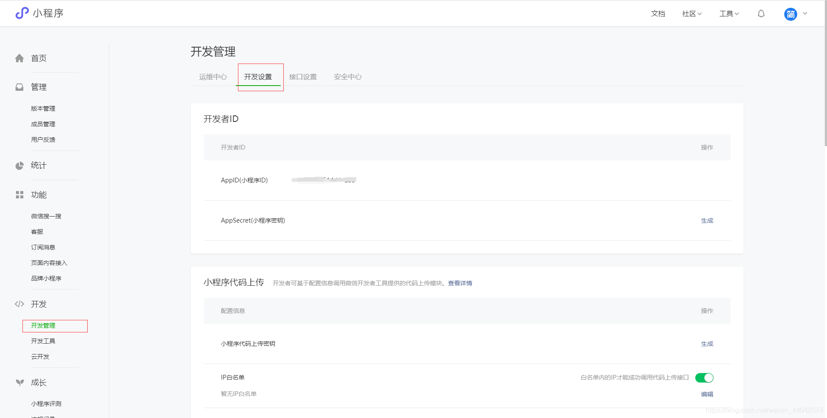Expand the 社区 dropdown menu
Viewport: 827px width, 418px height.
[692, 14]
